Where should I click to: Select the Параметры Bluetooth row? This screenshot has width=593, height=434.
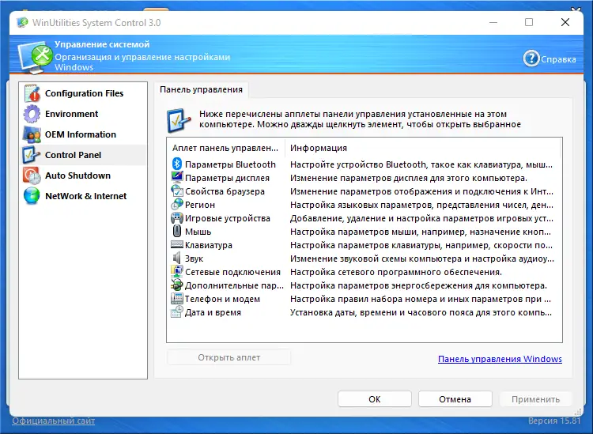pos(364,164)
